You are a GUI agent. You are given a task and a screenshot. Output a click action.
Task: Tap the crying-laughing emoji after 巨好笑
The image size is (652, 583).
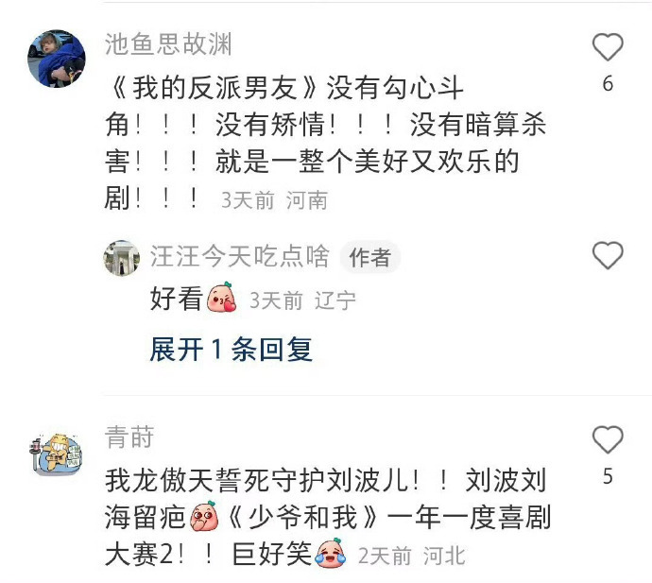tap(331, 552)
